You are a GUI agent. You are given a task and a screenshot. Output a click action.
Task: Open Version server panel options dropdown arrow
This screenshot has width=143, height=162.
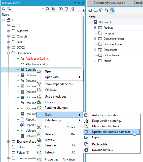(x=75, y=3)
